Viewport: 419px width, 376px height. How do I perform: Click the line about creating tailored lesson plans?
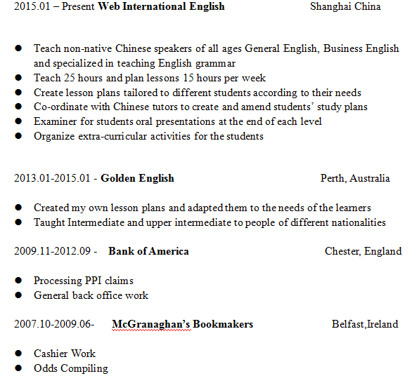pos(198,93)
